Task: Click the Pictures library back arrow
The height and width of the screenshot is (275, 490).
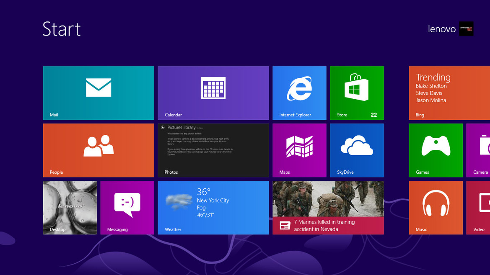Action: [x=163, y=127]
